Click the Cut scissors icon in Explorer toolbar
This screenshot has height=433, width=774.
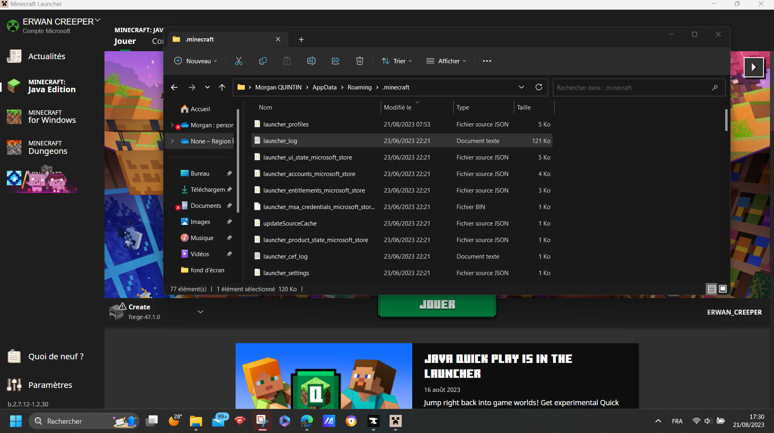click(239, 61)
